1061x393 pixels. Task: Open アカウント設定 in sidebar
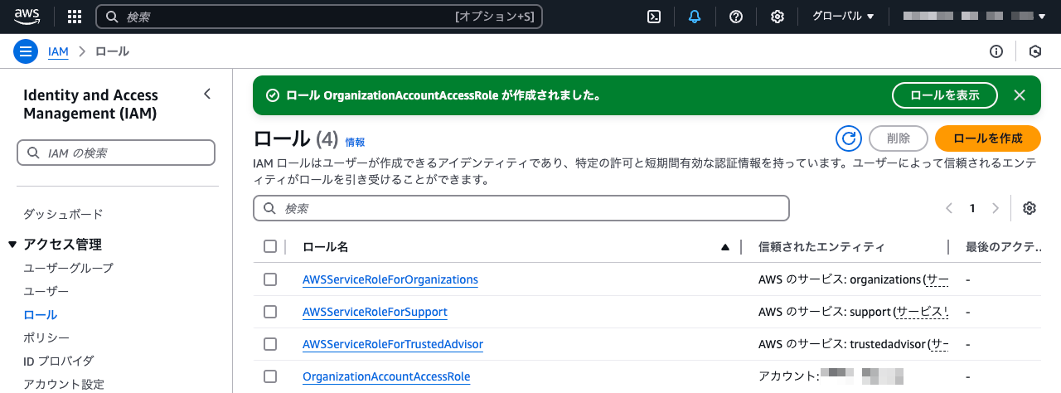coord(63,384)
